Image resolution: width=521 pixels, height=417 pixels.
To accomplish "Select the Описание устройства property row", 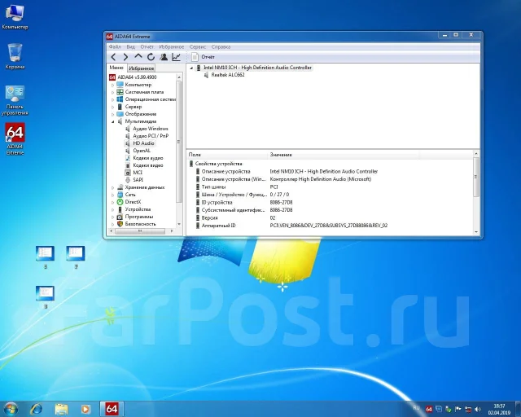I will coord(331,172).
